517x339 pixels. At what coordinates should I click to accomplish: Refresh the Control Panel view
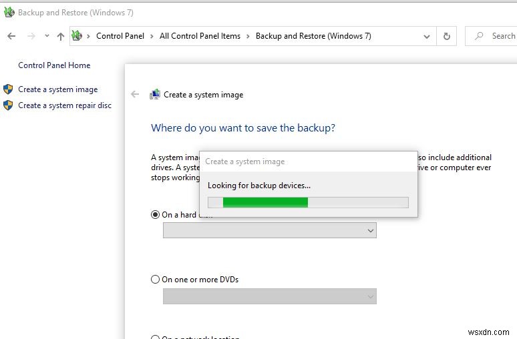[446, 36]
